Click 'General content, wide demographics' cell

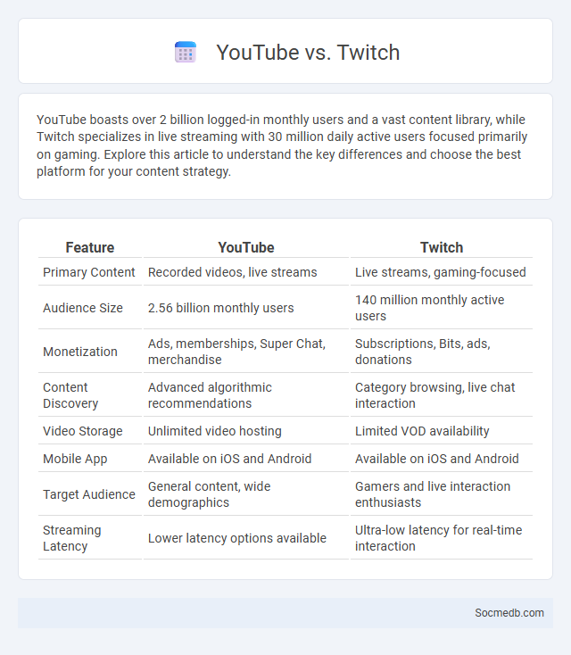click(x=210, y=494)
